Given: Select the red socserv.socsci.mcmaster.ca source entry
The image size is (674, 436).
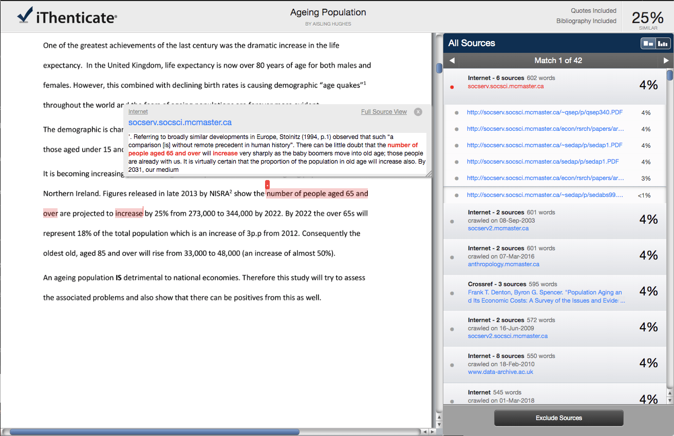Looking at the screenshot, I should [506, 86].
